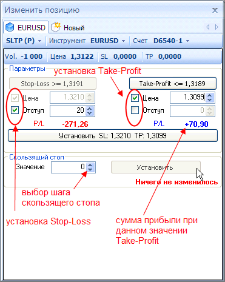
Task: Open the Счет D6540-1 dropdown
Action: click(x=161, y=41)
